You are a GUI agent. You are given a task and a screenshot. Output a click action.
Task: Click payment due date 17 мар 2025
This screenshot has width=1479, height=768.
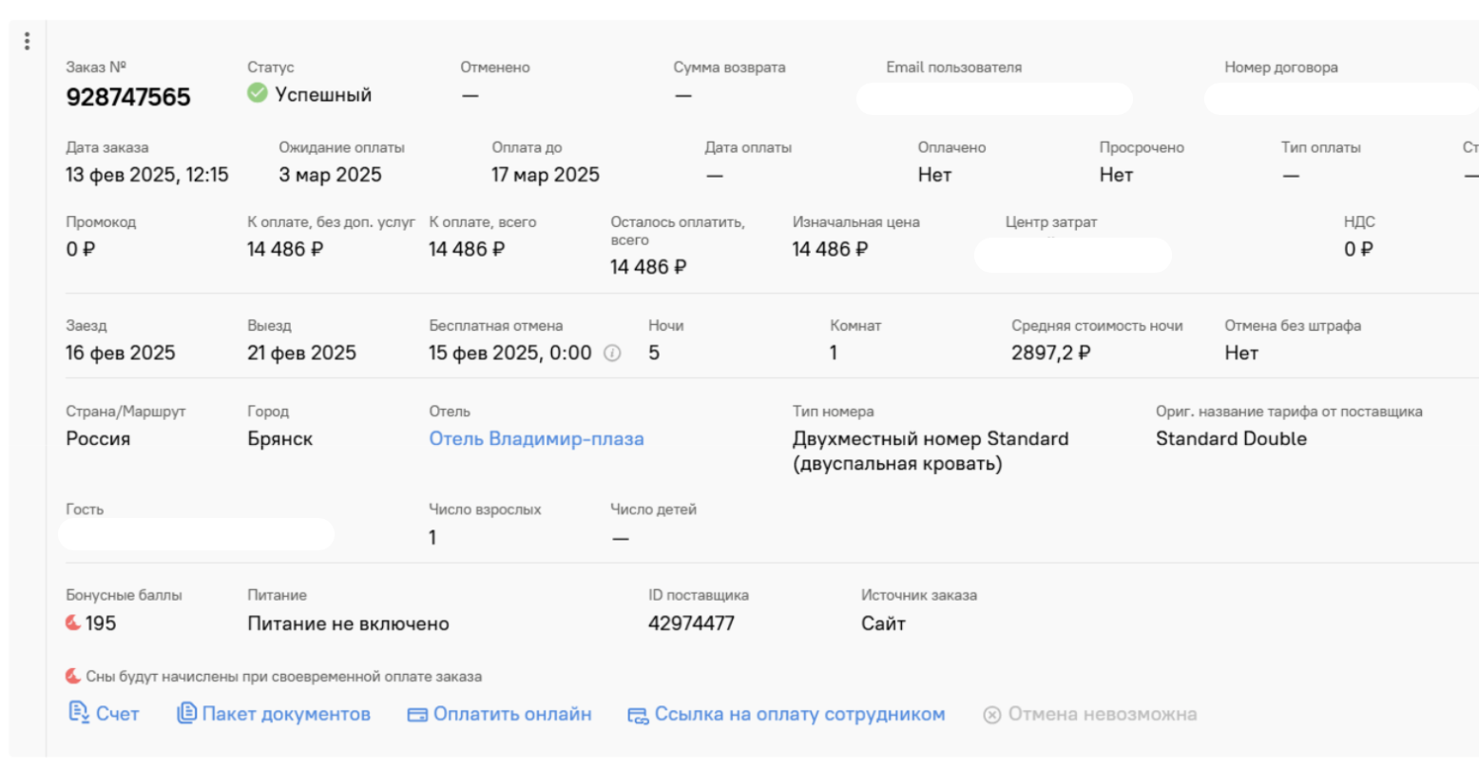(546, 175)
